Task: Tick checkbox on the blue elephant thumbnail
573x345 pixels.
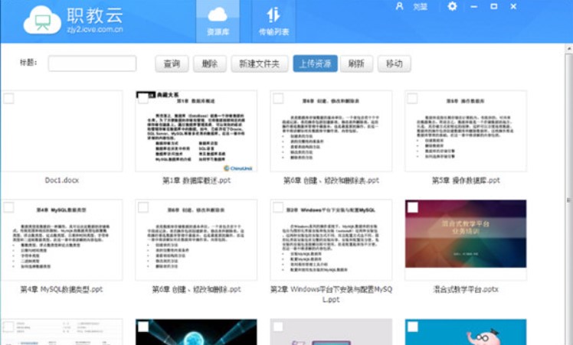Action: pyautogui.click(x=413, y=327)
